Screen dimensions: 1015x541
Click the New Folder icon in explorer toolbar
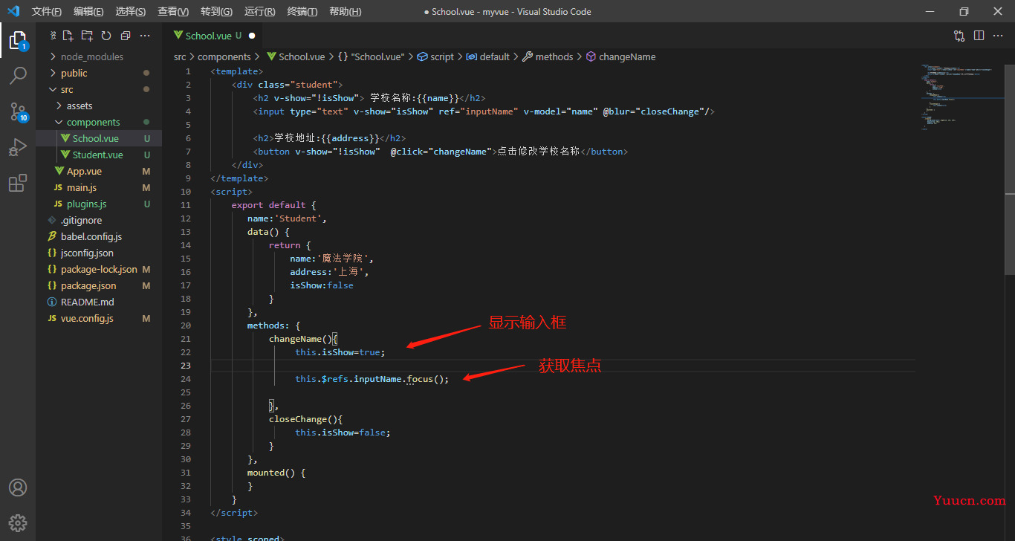[x=87, y=36]
